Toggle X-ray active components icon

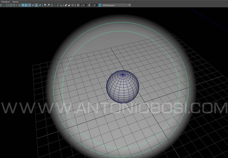tap(69, 5)
